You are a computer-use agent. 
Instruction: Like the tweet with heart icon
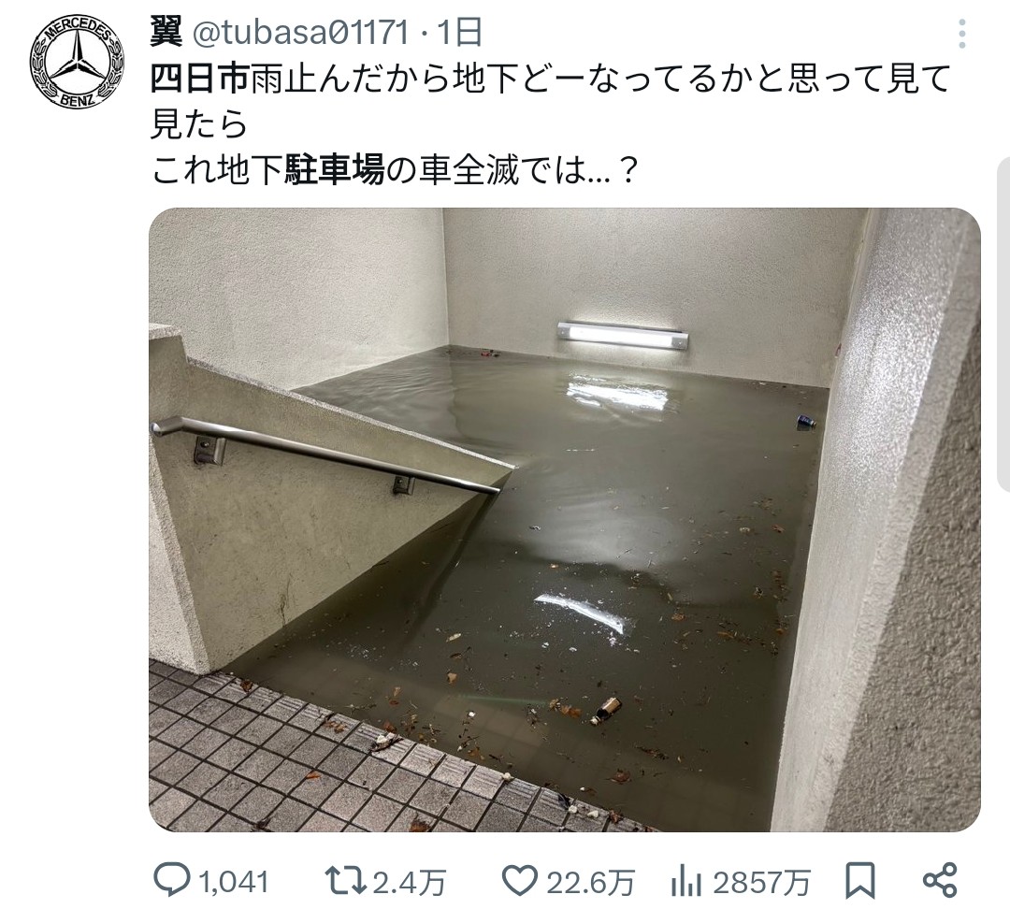point(519,880)
